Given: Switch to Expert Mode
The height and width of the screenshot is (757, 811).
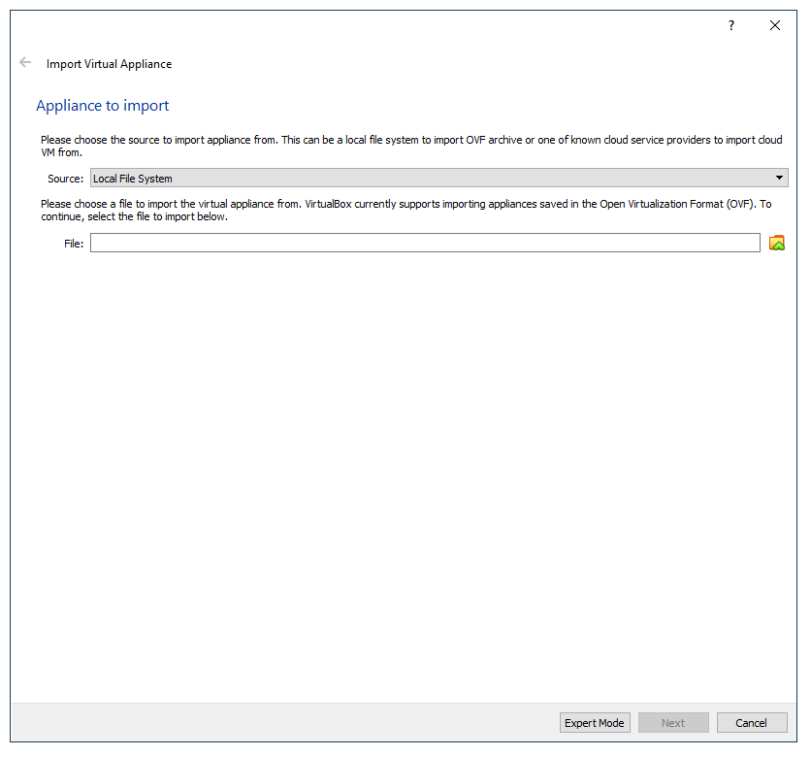Looking at the screenshot, I should (x=595, y=723).
